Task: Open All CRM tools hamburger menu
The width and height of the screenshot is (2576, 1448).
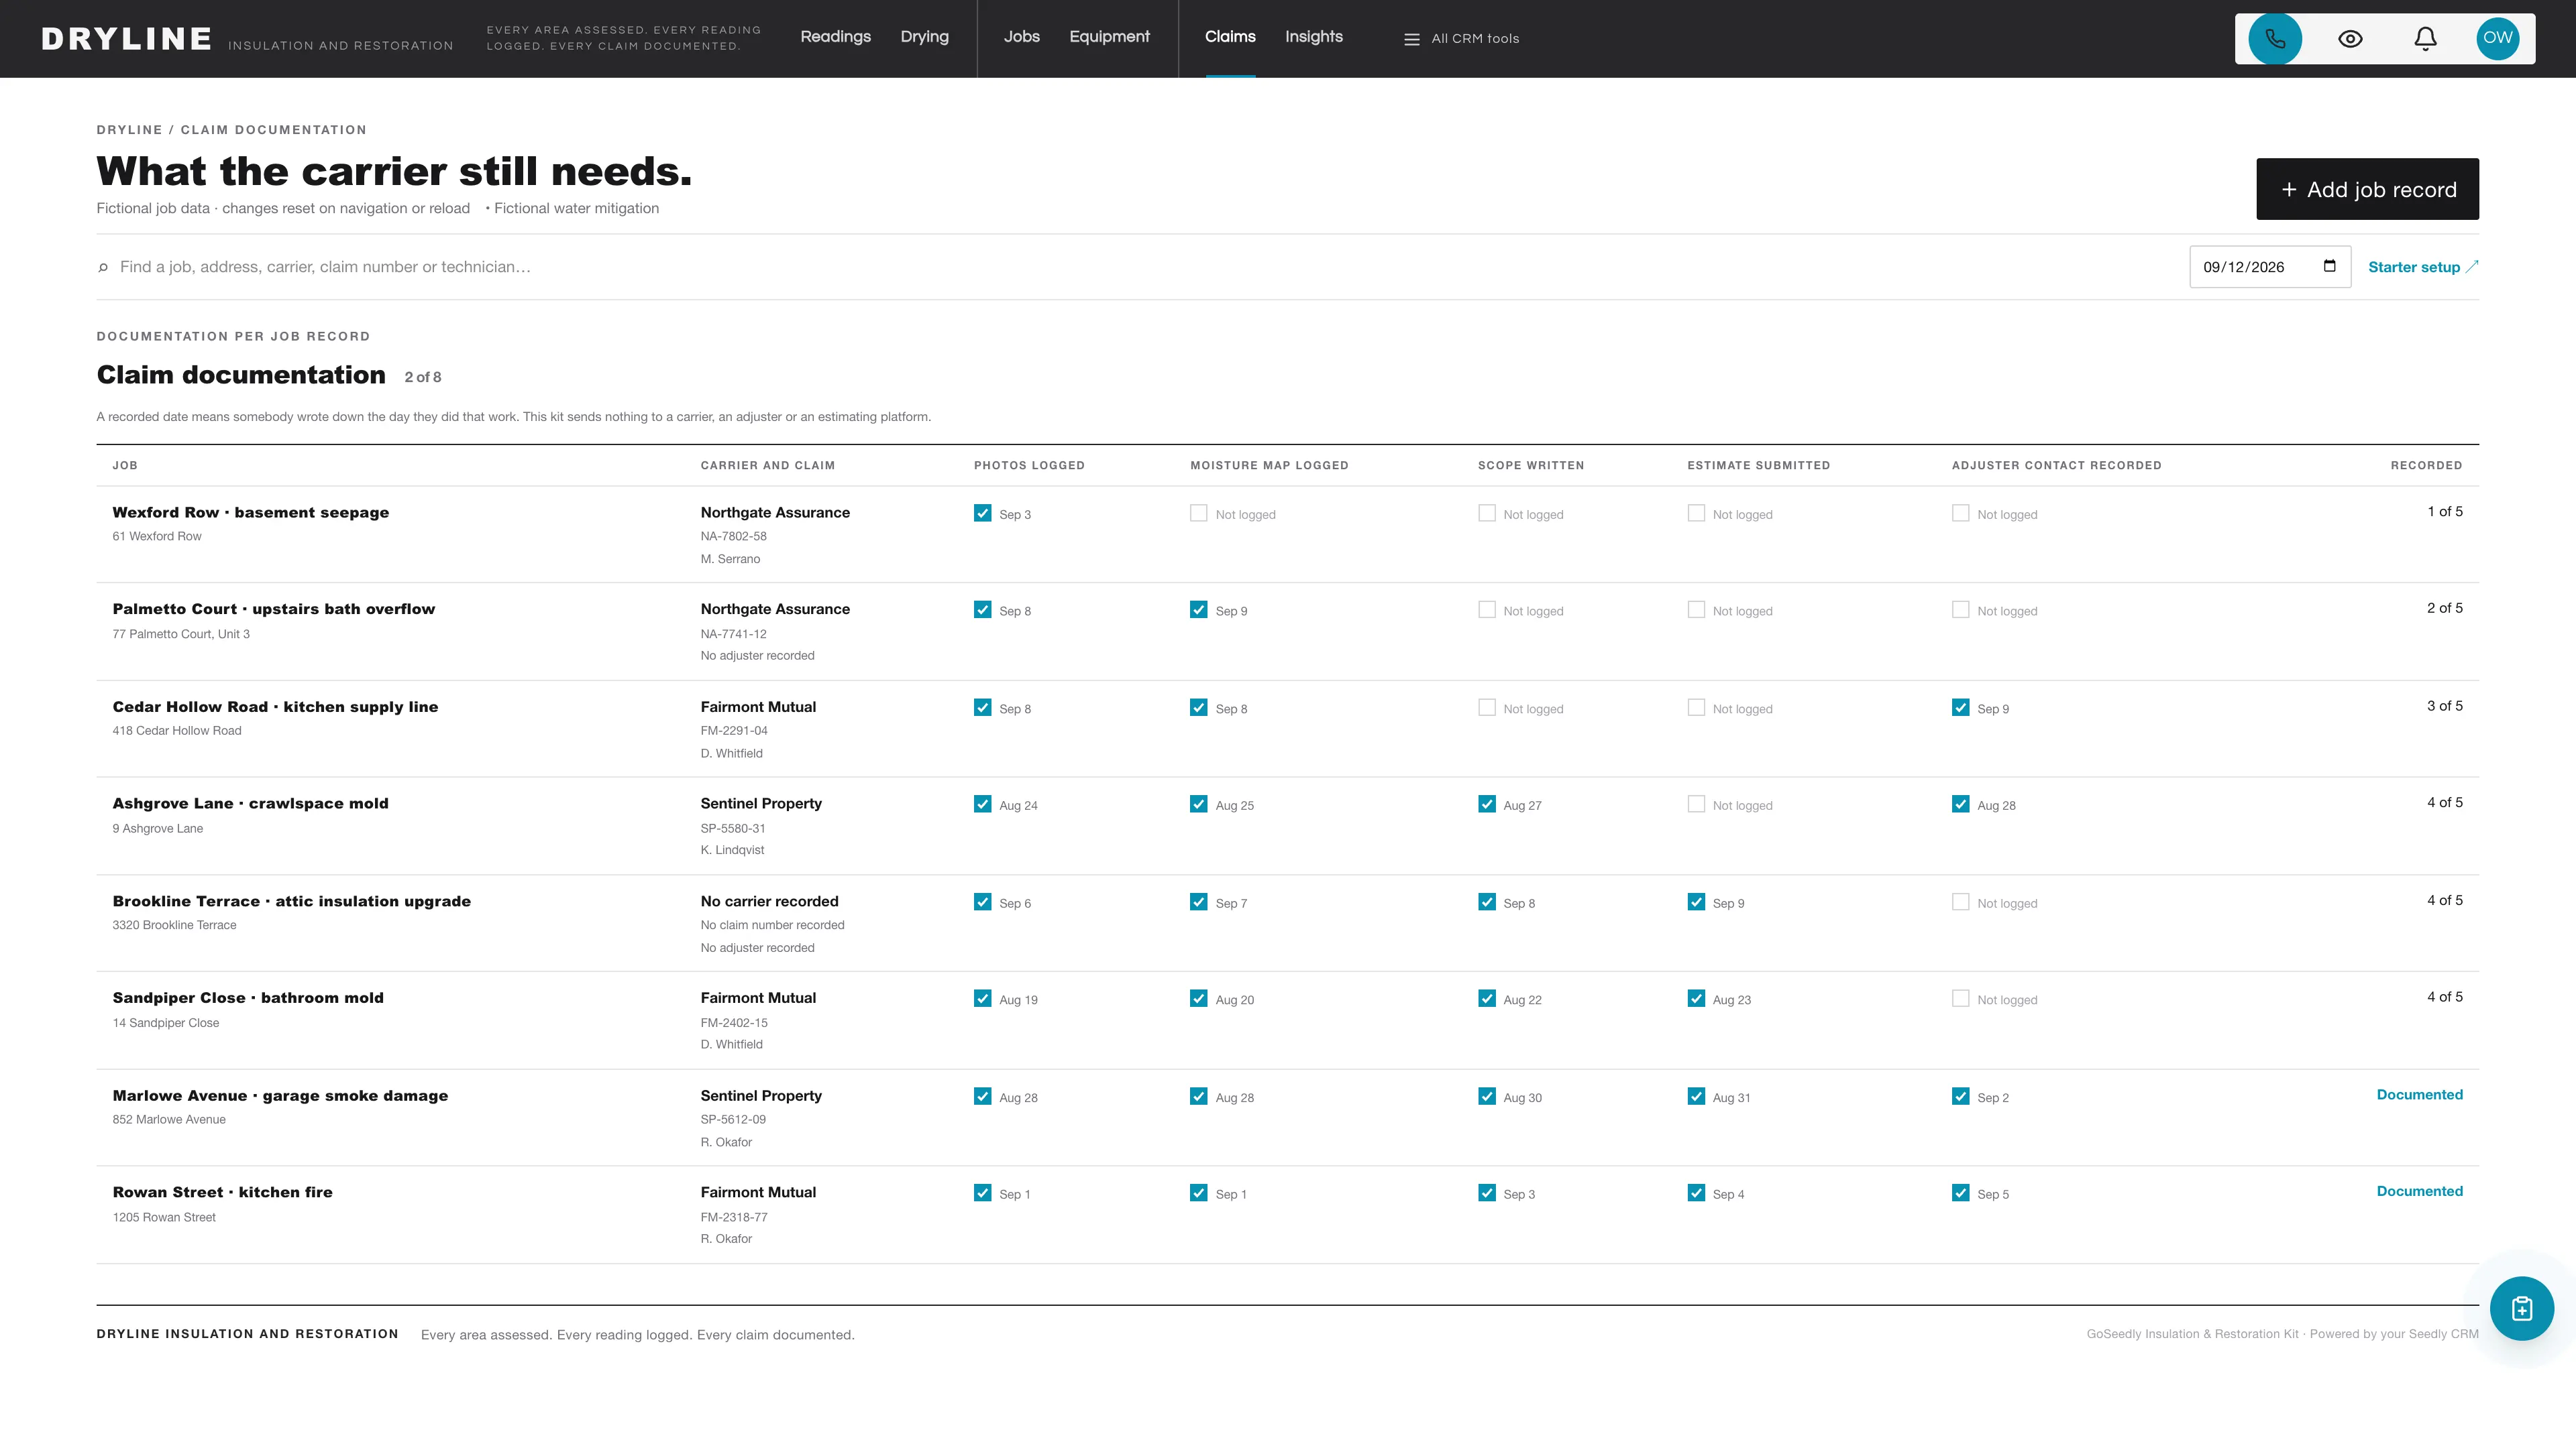Action: [1461, 39]
